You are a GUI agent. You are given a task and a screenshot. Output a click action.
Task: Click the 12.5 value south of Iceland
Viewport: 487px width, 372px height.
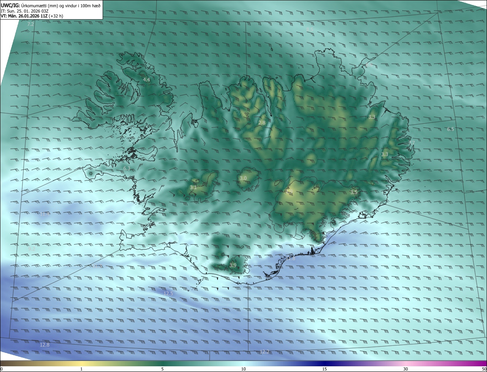point(168,294)
